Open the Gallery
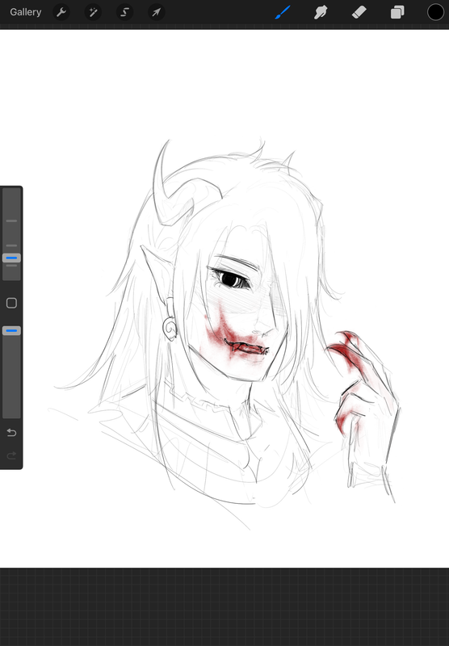The width and height of the screenshot is (449, 646). coord(26,12)
